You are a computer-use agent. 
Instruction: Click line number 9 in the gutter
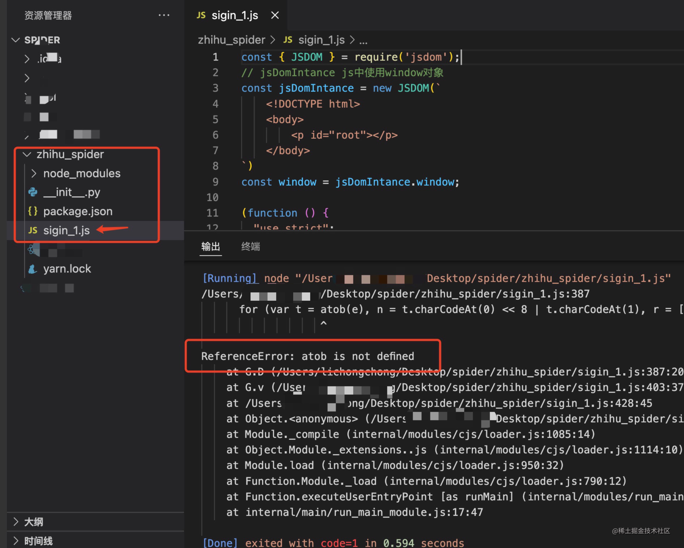(x=215, y=182)
